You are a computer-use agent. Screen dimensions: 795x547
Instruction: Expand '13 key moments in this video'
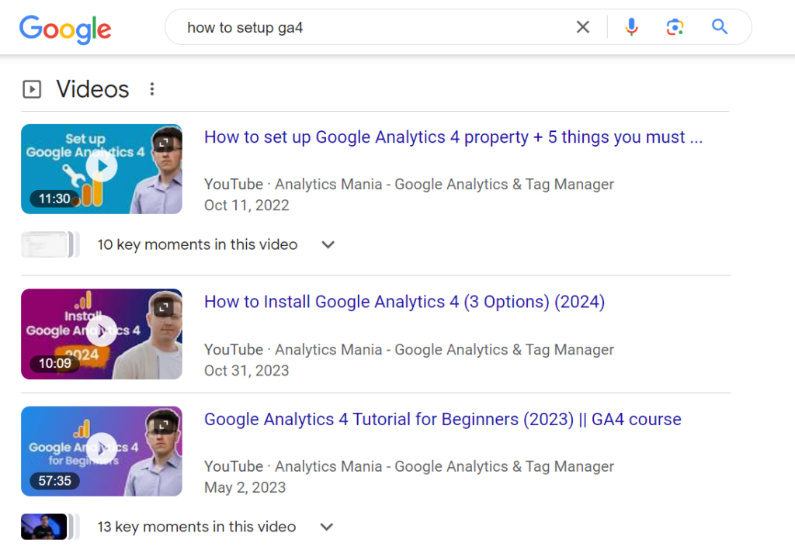click(x=327, y=527)
